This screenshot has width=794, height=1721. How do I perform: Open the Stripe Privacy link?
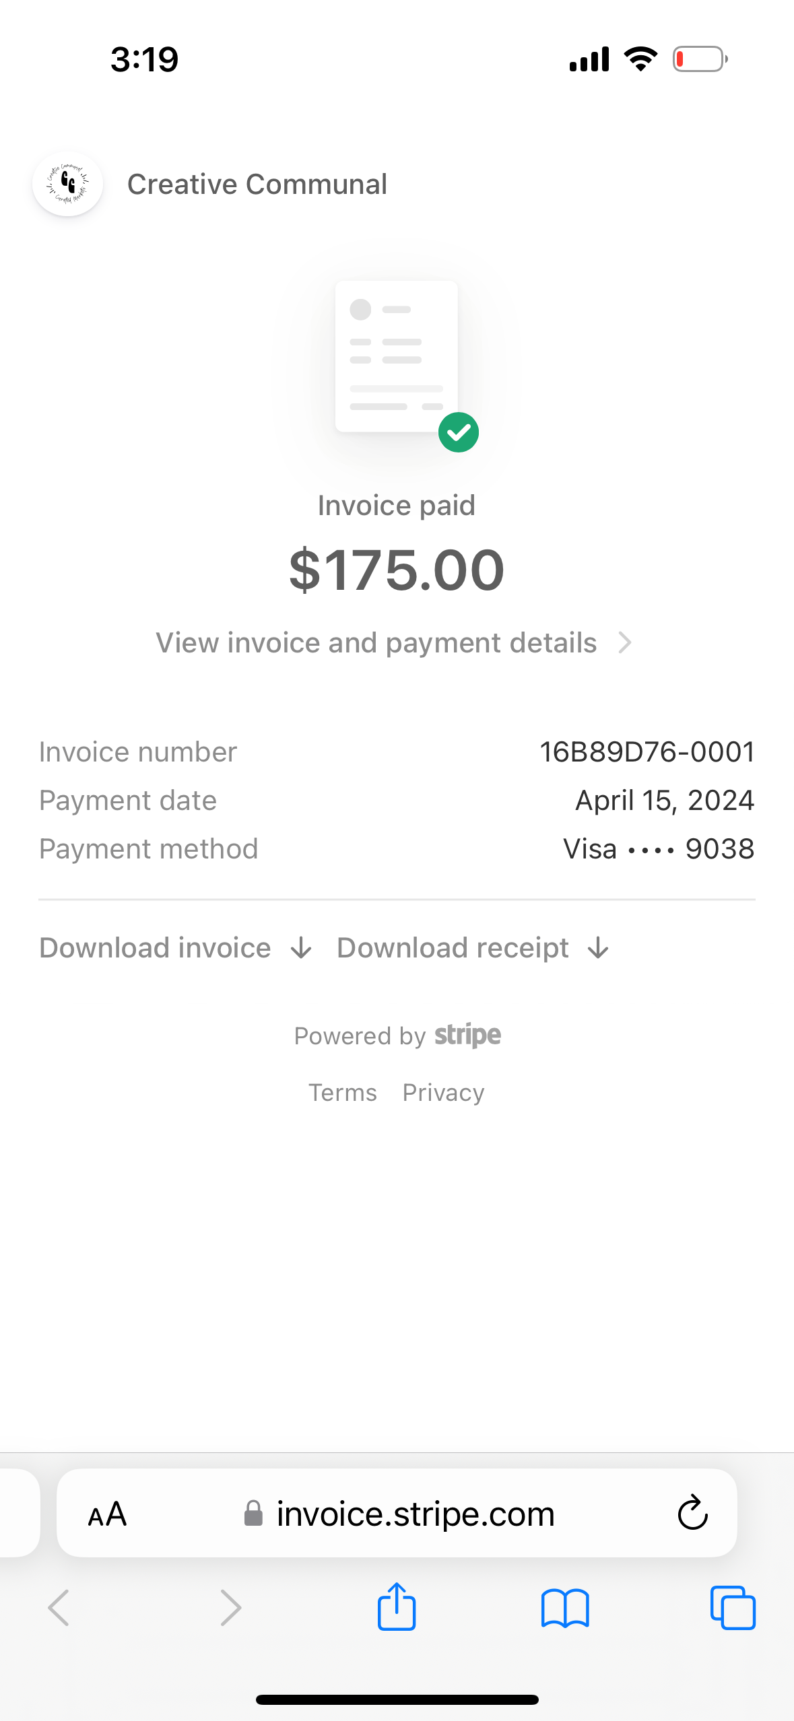pyautogui.click(x=443, y=1092)
